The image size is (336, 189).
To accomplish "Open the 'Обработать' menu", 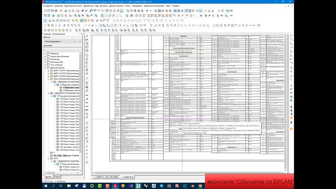I will [89, 6].
